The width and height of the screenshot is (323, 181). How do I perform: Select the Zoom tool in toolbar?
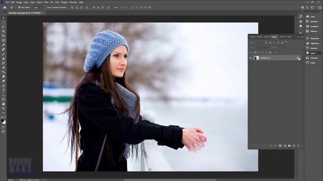point(4,109)
